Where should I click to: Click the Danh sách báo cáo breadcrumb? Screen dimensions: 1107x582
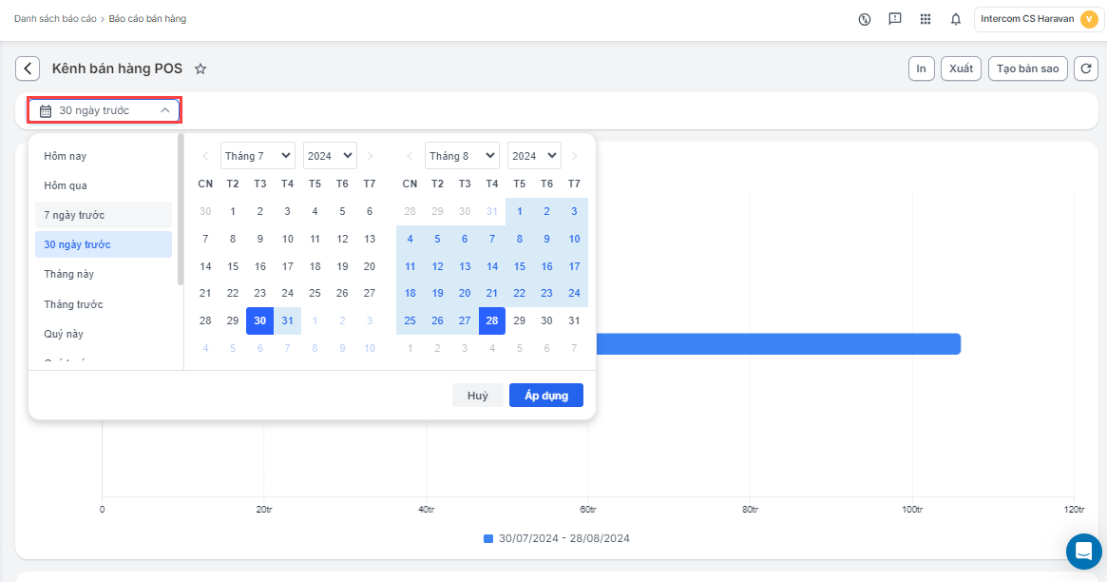tap(57, 19)
